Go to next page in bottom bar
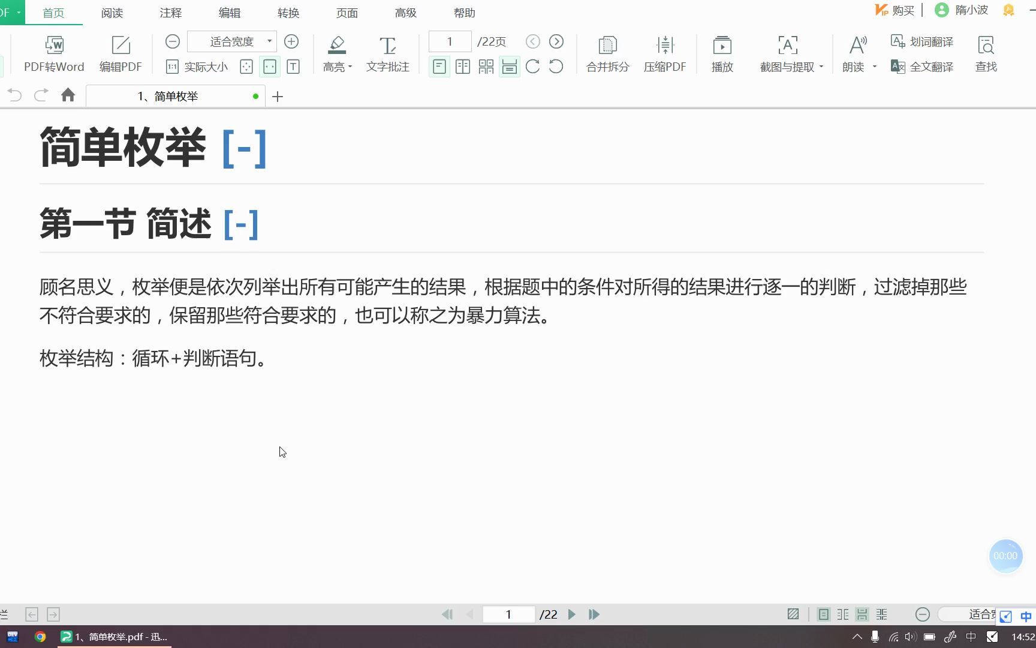The height and width of the screenshot is (648, 1036). [x=572, y=614]
